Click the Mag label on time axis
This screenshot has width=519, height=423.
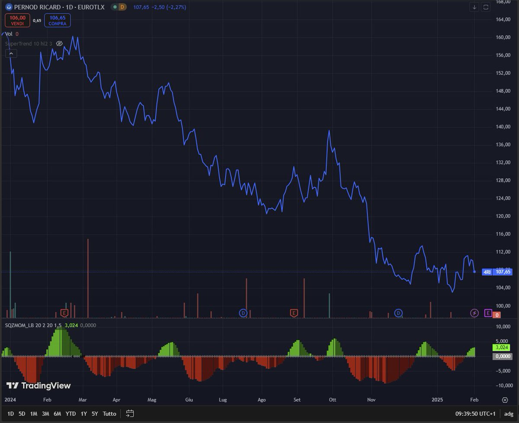coord(152,400)
